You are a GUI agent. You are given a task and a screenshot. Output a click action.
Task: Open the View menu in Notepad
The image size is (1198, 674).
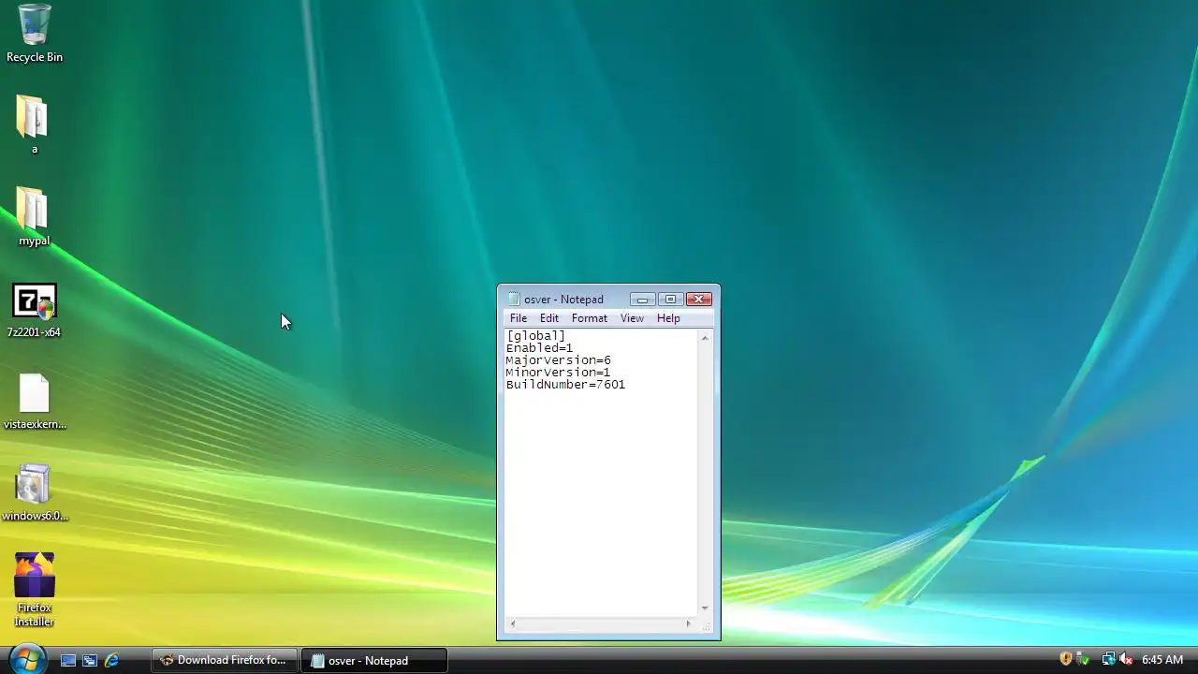632,318
